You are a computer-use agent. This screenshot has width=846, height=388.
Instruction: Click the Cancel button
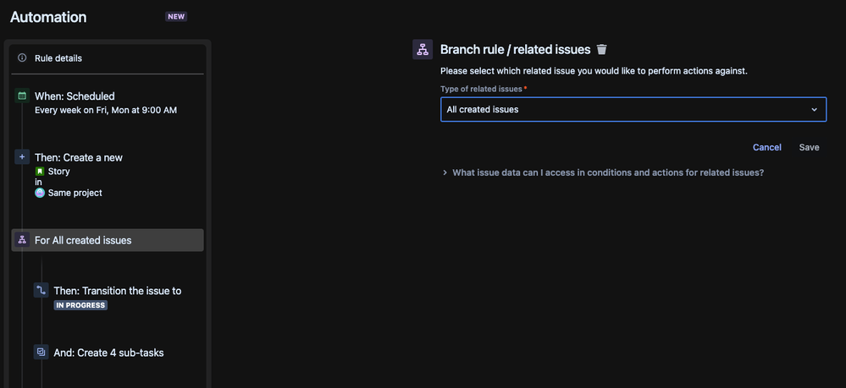[x=766, y=147]
